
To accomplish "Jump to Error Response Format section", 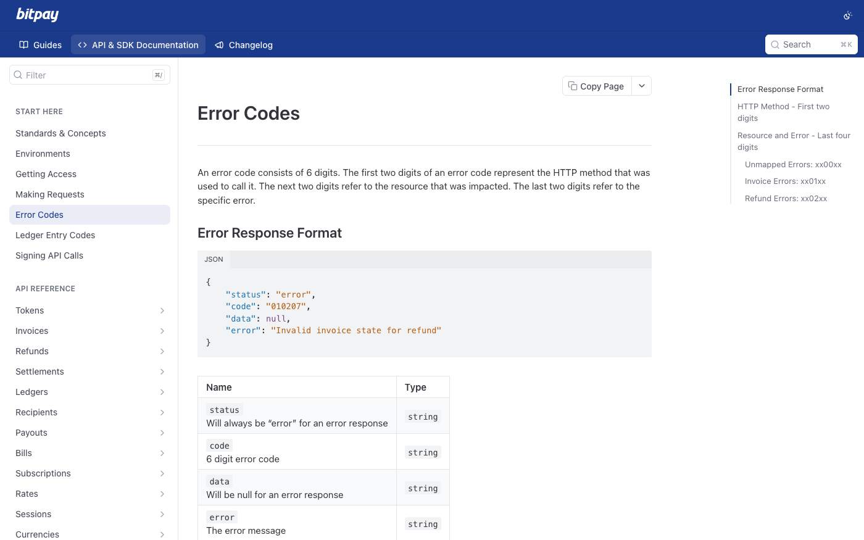I will [x=780, y=89].
